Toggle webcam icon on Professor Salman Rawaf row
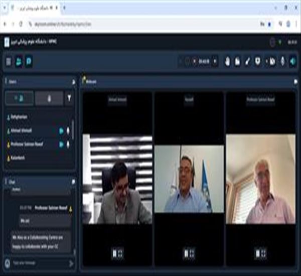The height and width of the screenshot is (276, 301). click(61, 144)
